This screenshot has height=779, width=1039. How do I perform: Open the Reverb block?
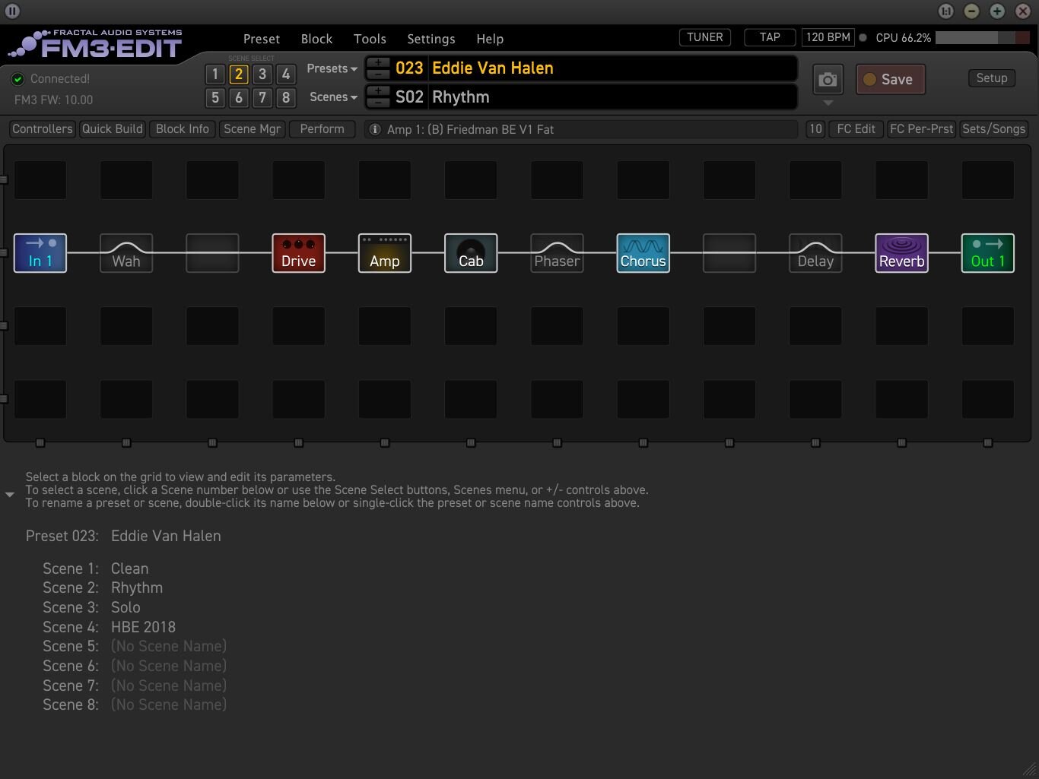(901, 253)
